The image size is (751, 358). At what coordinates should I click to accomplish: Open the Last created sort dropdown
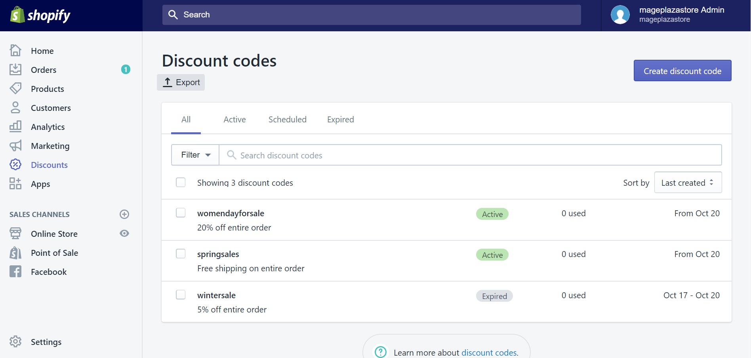[688, 182]
